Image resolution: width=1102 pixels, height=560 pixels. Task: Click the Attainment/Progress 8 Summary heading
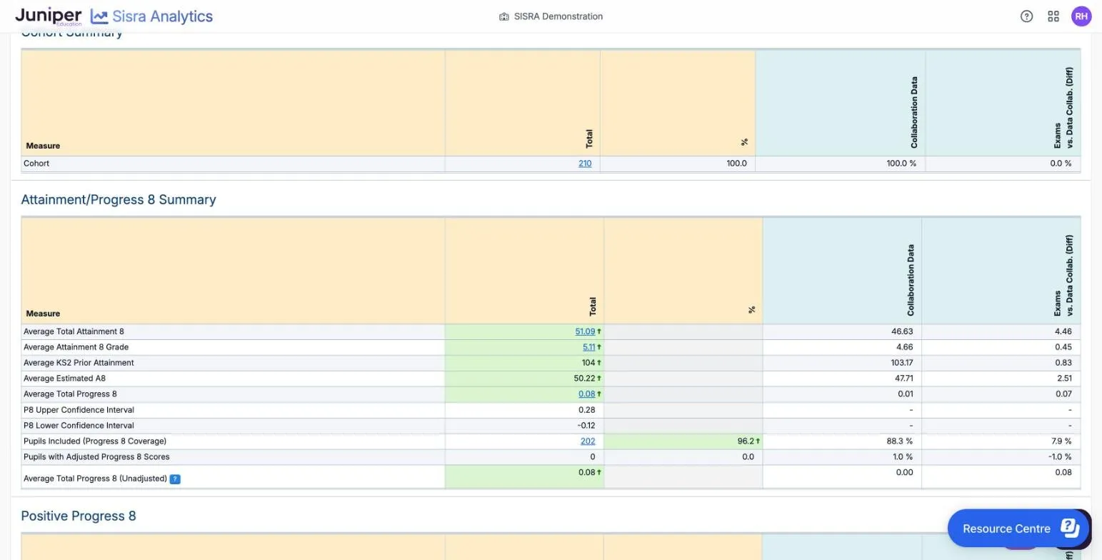[119, 199]
